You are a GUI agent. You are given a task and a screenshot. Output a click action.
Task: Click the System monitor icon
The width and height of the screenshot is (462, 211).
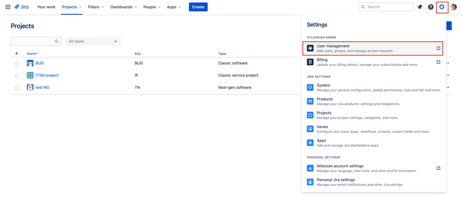click(310, 88)
